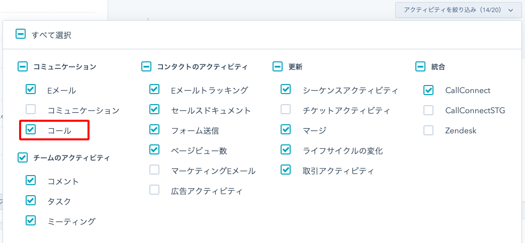Uncheck the CallConnect checkbox
The image size is (525, 243).
click(x=428, y=90)
